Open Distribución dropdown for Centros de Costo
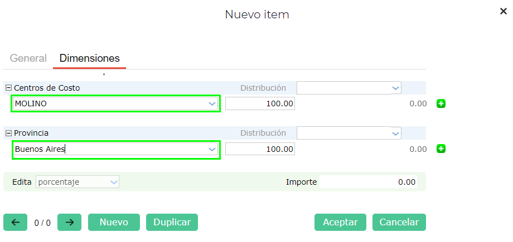The width and height of the screenshot is (513, 242). [395, 88]
